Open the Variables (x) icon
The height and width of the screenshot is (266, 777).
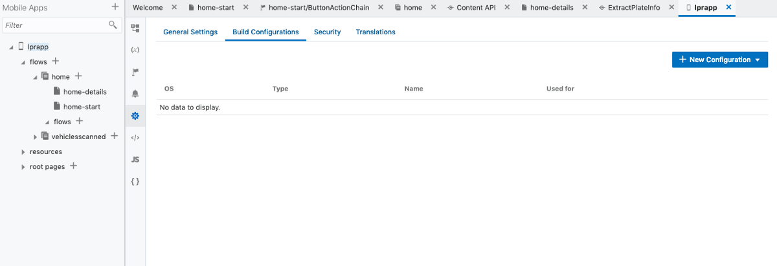(135, 50)
